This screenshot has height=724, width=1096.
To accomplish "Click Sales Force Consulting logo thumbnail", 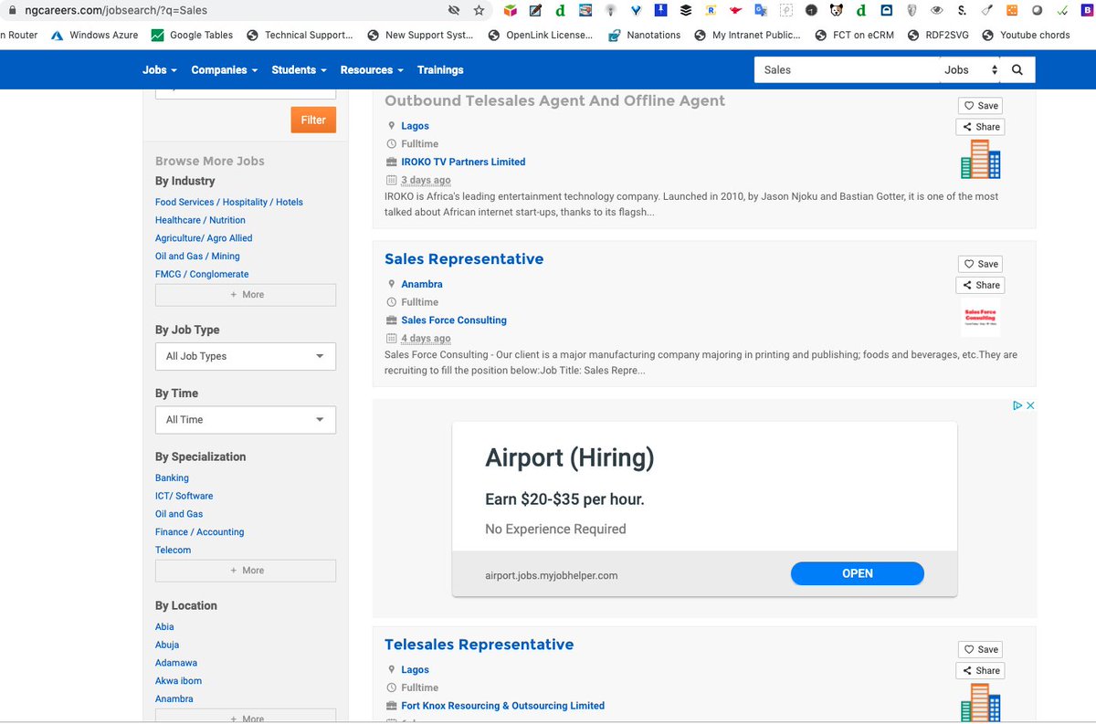I will 981,317.
